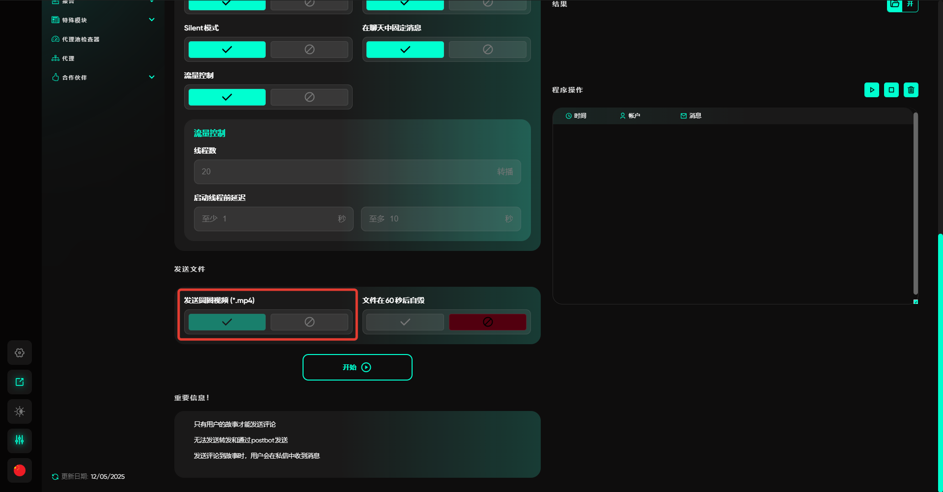The width and height of the screenshot is (943, 492).
Task: Click the external link icon in sidebar
Action: pos(20,382)
